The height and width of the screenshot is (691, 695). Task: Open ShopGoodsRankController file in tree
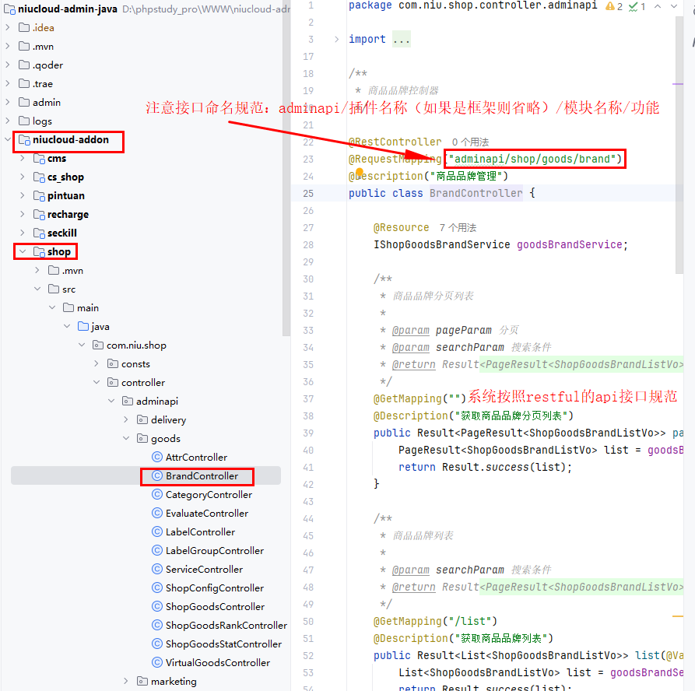tap(226, 626)
